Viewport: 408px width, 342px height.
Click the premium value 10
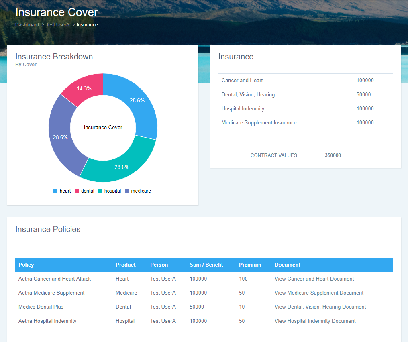coord(242,307)
